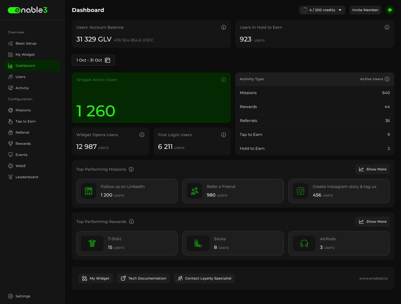
Task: Click the info icon on Widget Active Users
Action: coord(224,80)
